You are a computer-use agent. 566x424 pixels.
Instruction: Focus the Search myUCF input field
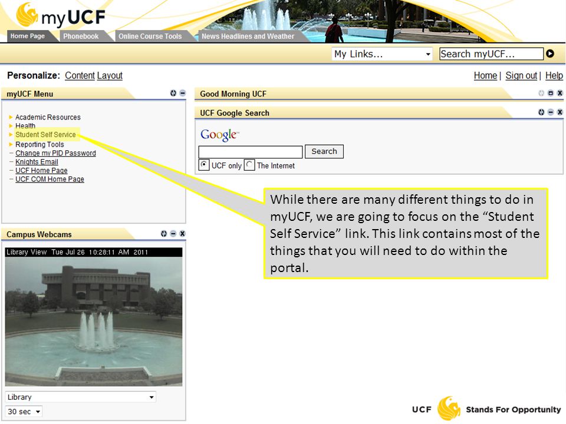click(x=491, y=54)
